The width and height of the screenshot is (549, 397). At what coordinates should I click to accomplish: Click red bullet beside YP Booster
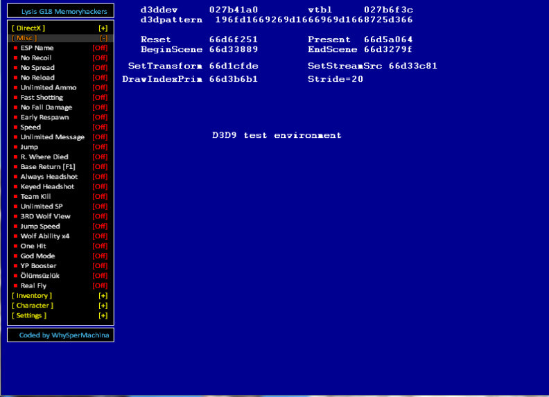click(15, 266)
